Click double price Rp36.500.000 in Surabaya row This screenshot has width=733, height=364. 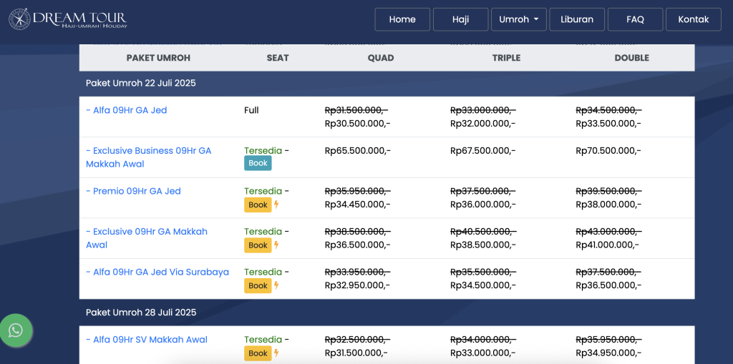608,285
